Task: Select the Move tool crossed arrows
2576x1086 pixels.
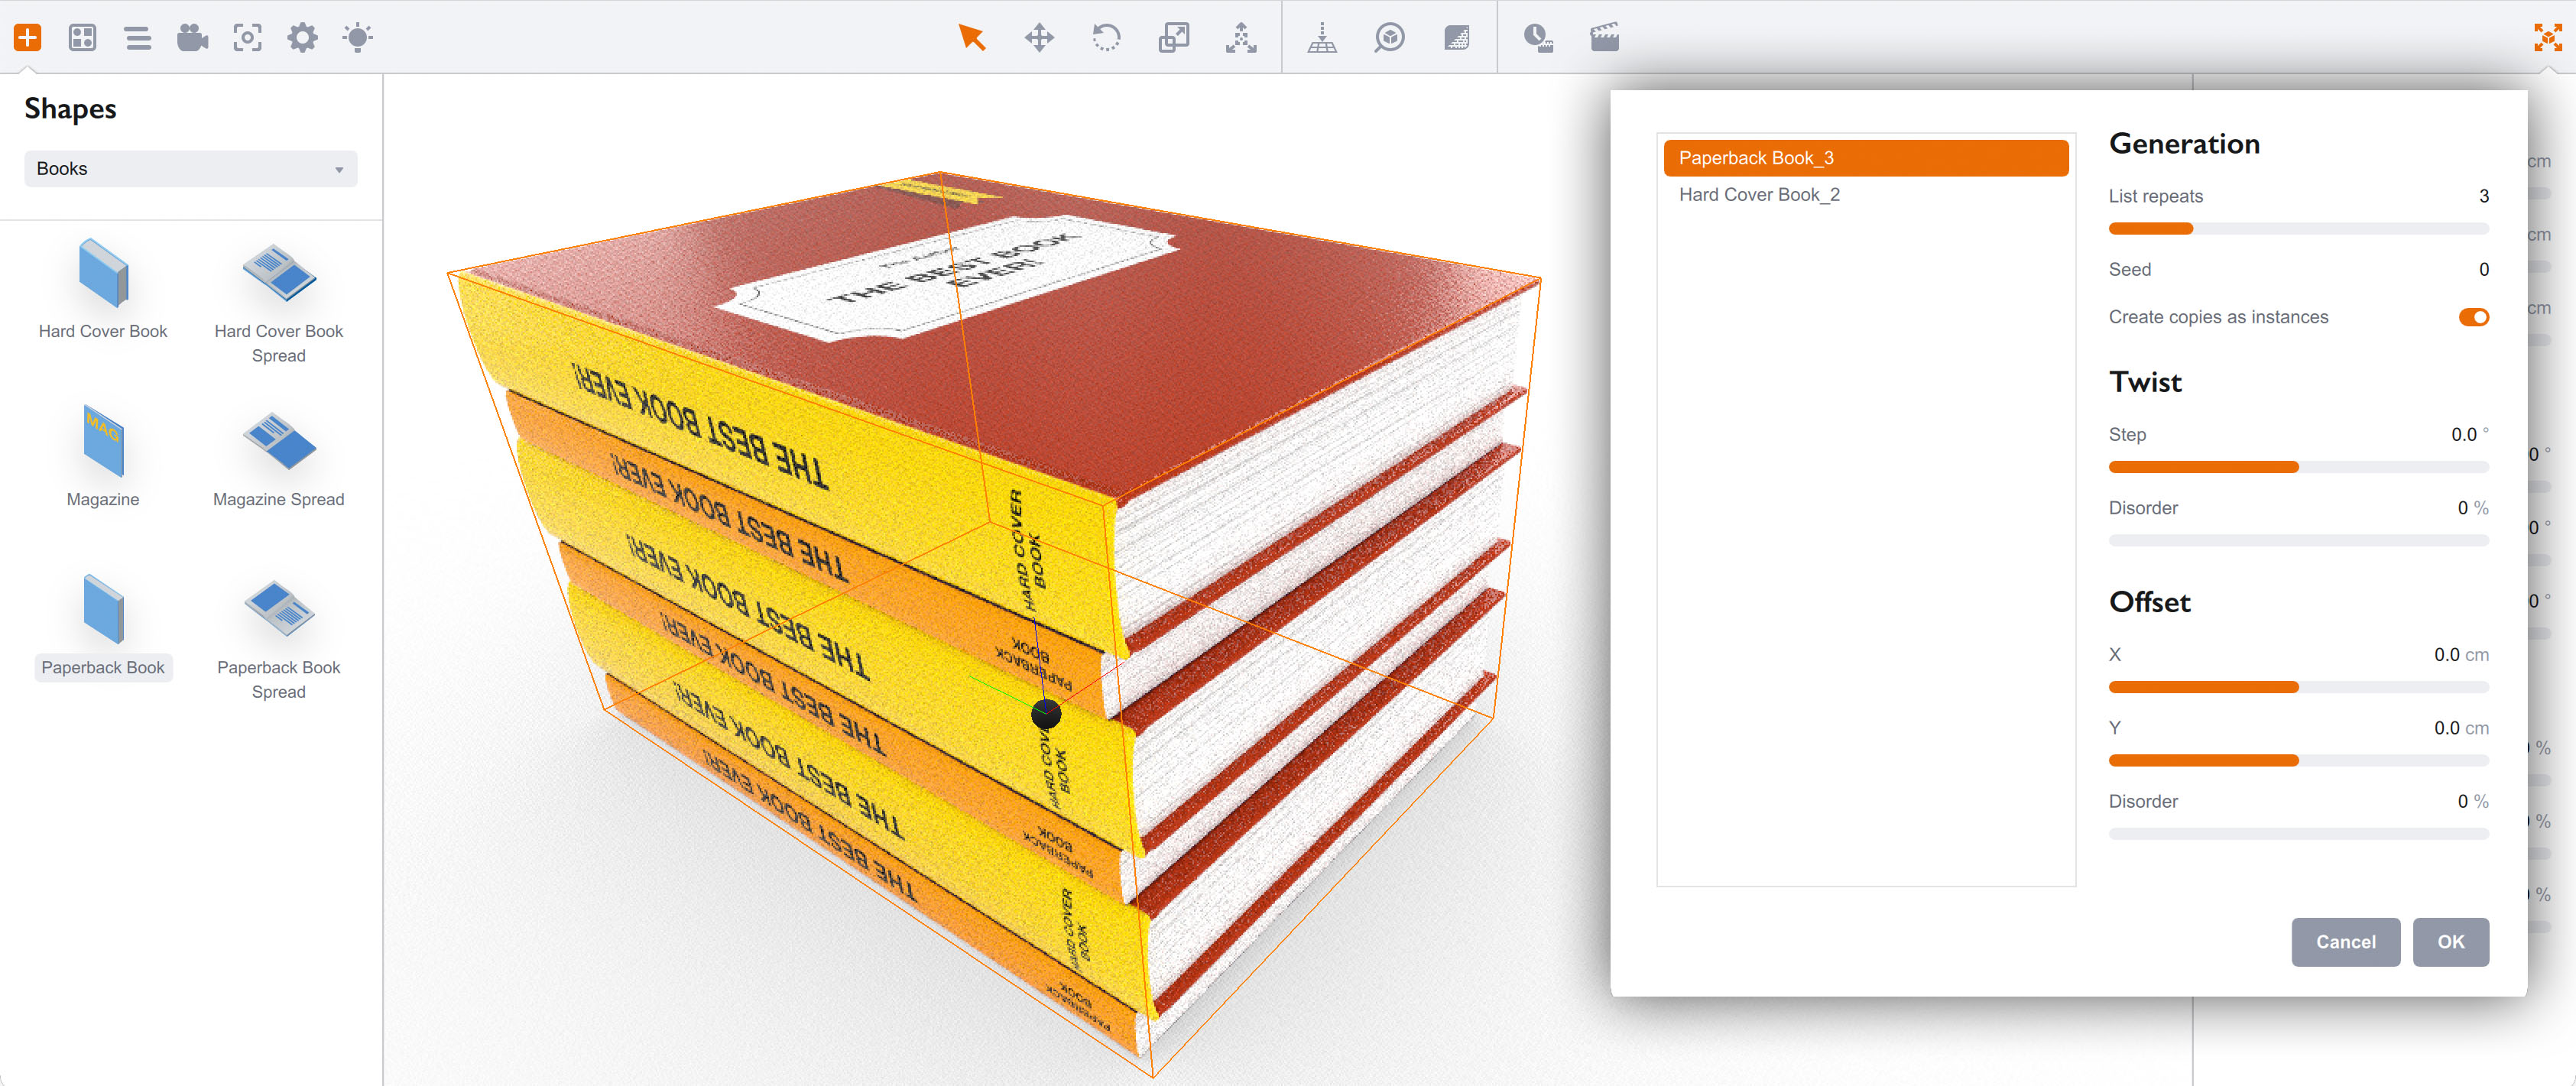Action: point(1039,38)
